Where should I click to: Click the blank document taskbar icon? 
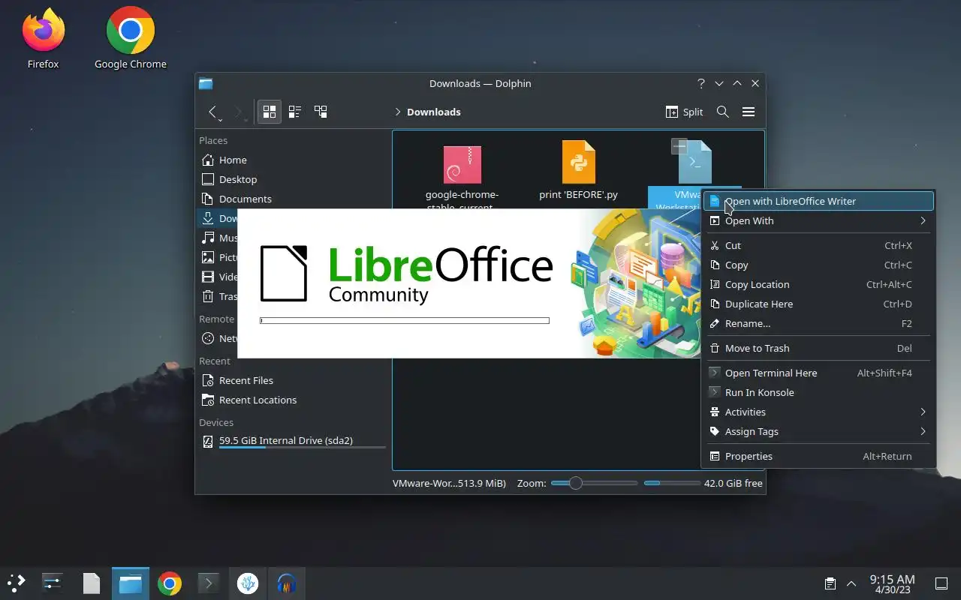92,583
